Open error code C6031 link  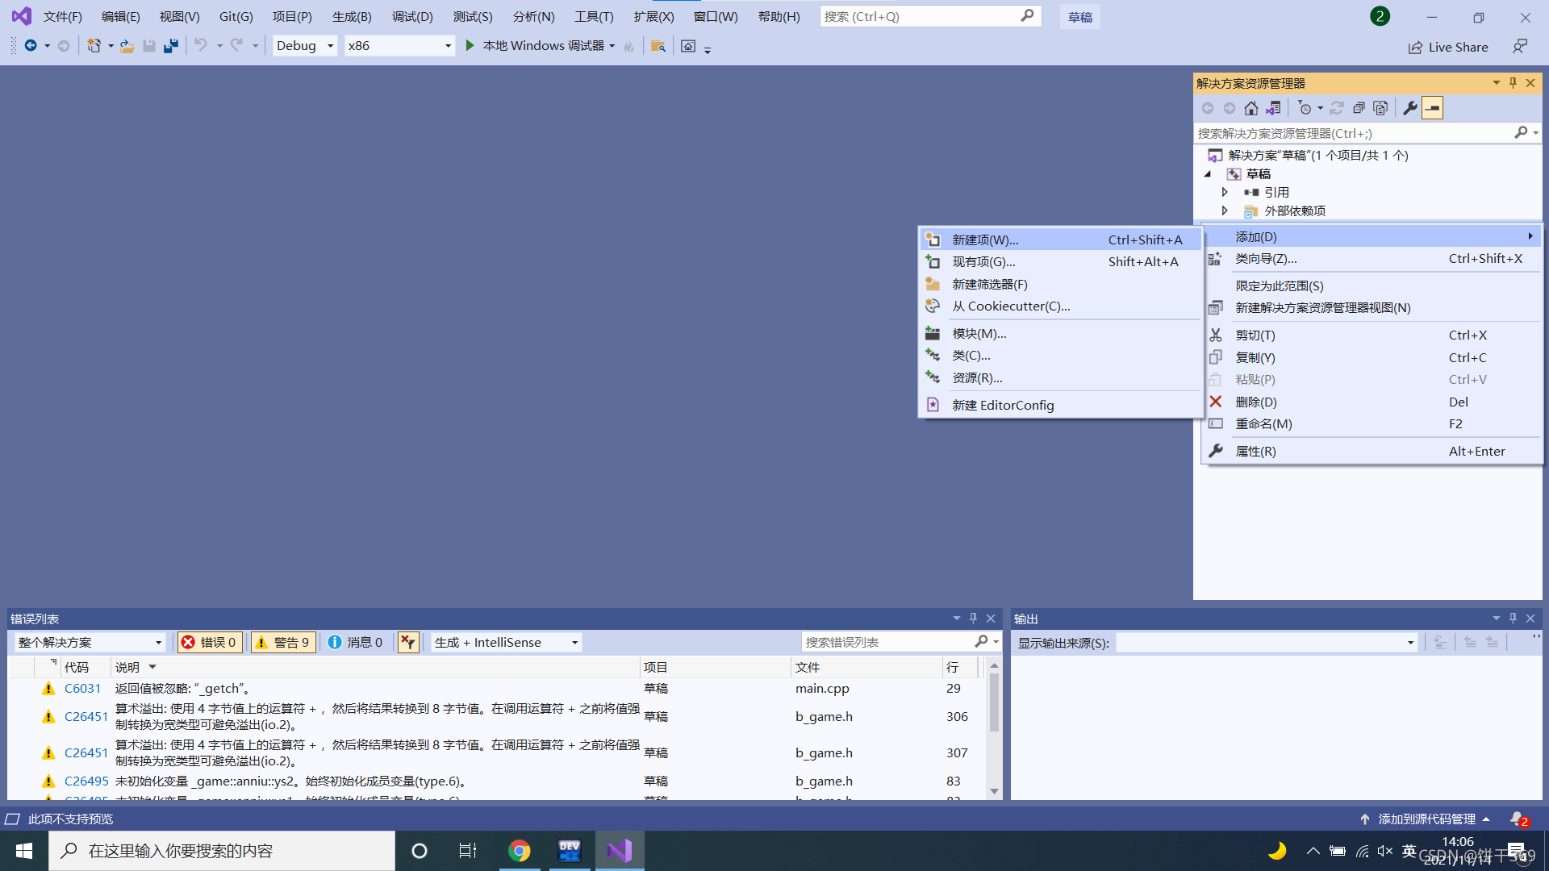click(x=82, y=688)
